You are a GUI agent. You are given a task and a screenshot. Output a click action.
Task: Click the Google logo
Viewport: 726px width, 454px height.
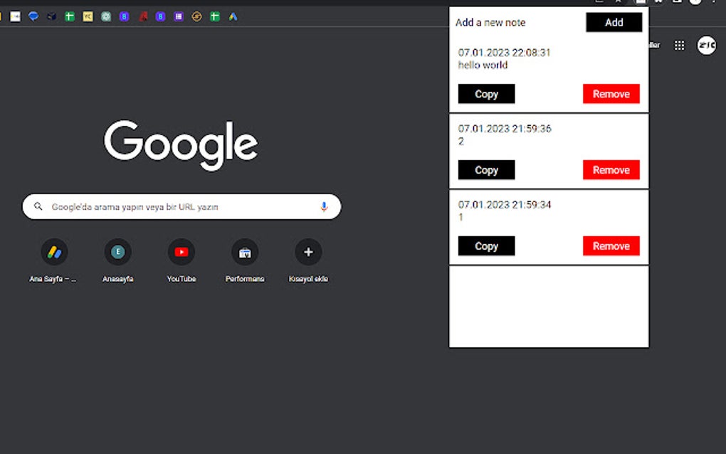(x=181, y=144)
